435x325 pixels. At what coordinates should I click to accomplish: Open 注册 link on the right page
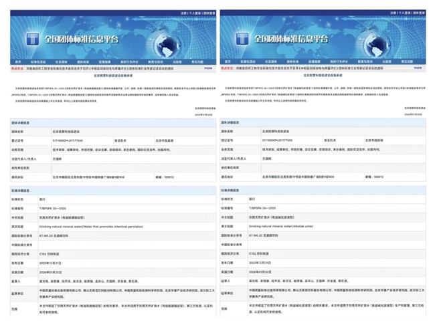click(394, 13)
